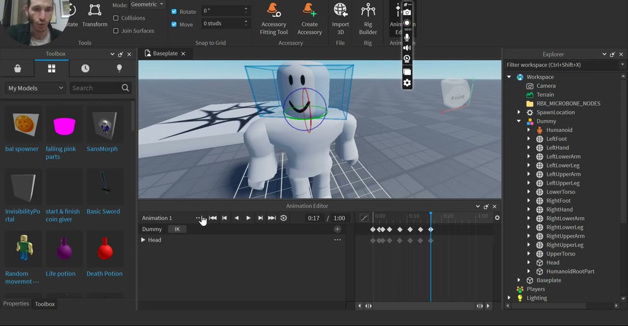The height and width of the screenshot is (326, 628).
Task: Select RBX_MICROBONE_NODES folder
Action: [568, 104]
